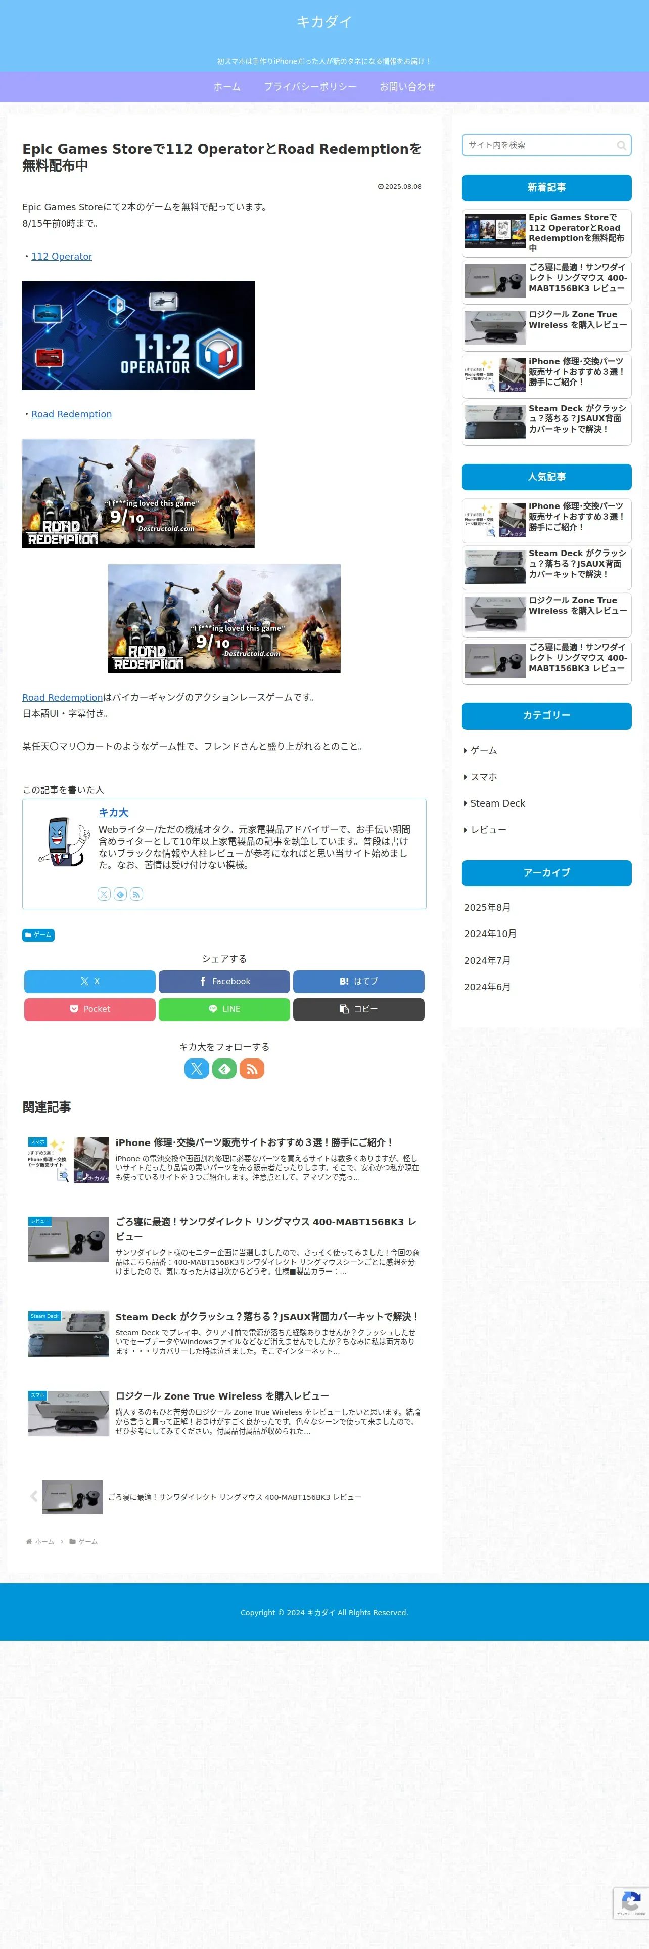The width and height of the screenshot is (649, 1949).
Task: Click the centered Road Redemption banner image
Action: (x=224, y=618)
